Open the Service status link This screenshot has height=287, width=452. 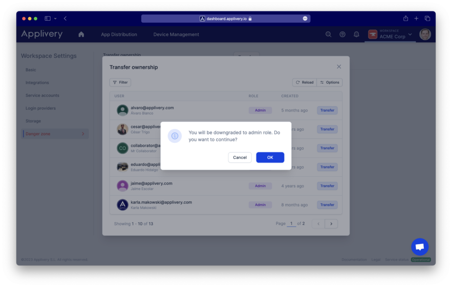(x=397, y=260)
